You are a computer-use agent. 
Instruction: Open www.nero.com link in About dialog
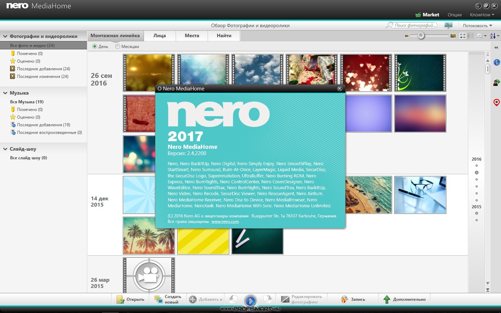[225, 222]
